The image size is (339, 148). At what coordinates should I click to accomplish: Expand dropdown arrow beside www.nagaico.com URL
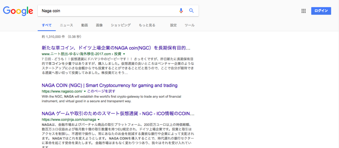coord(85,91)
